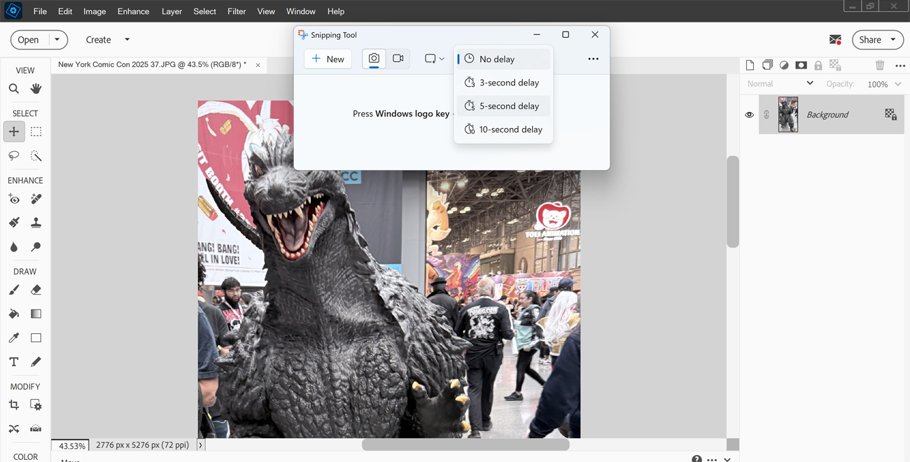Viewport: 910px width, 462px height.
Task: Select the Lasso tool
Action: pyautogui.click(x=14, y=155)
